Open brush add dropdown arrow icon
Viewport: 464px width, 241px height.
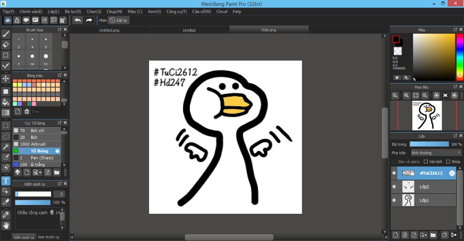click(37, 172)
